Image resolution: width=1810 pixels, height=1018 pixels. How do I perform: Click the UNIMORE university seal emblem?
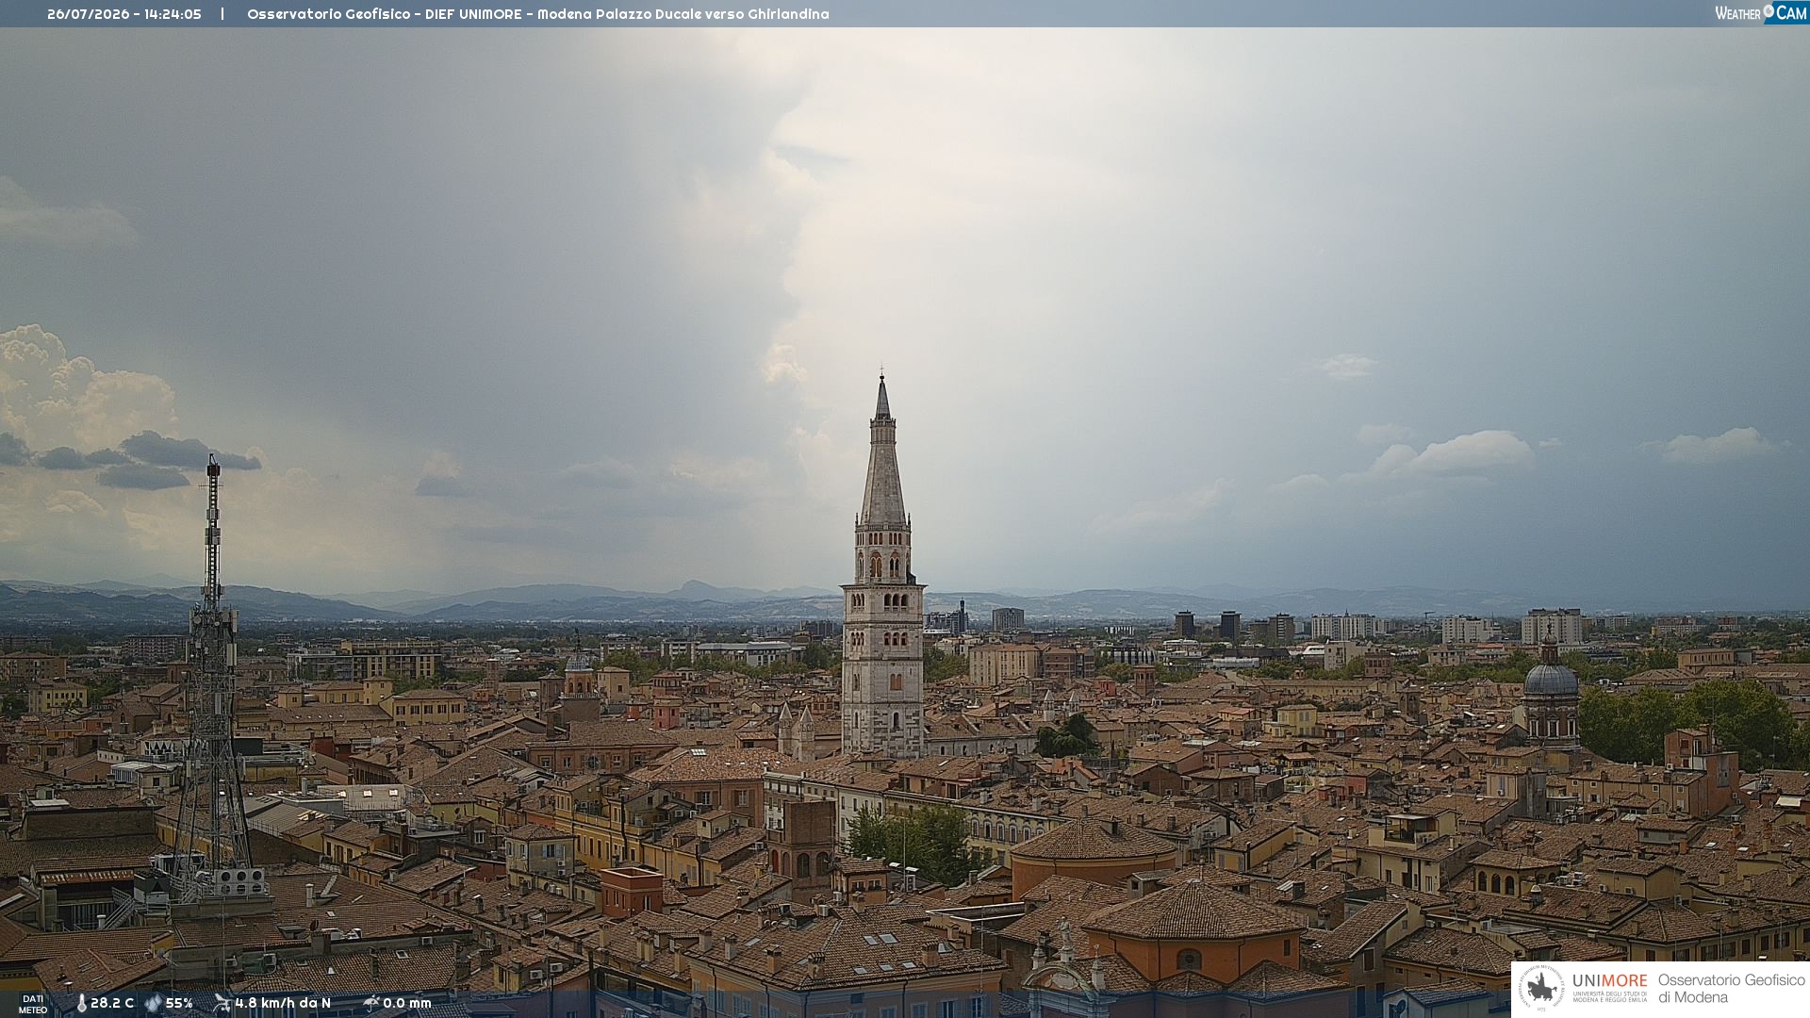(x=1541, y=988)
